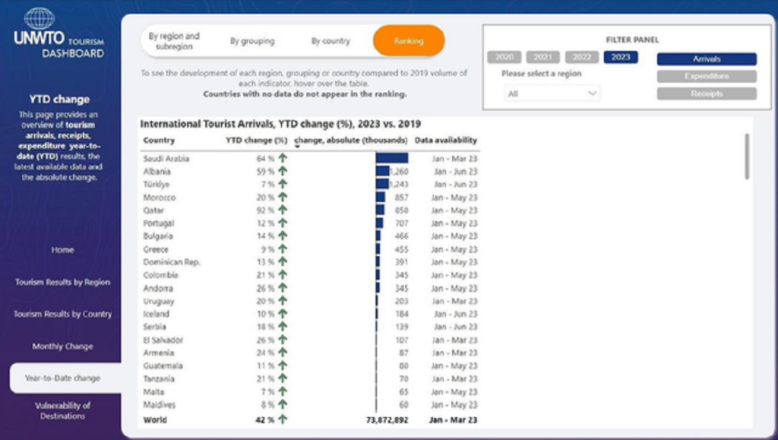The width and height of the screenshot is (778, 440).
Task: Select the 2022 year filter
Action: click(581, 57)
